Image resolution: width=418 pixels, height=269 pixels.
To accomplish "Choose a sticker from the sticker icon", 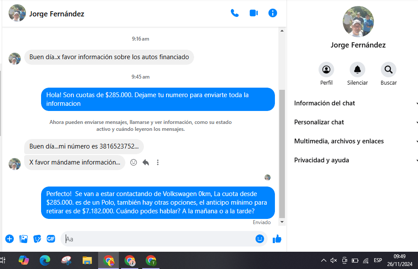I will [37, 239].
